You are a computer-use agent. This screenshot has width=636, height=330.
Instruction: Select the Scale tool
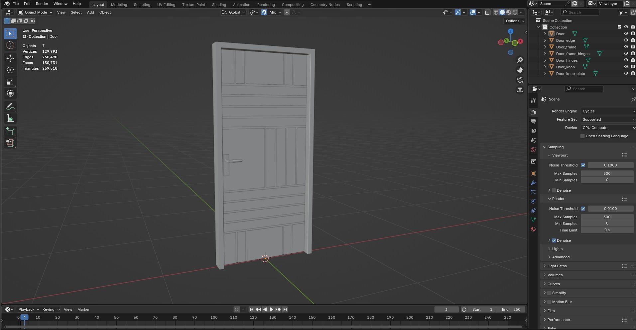point(10,82)
